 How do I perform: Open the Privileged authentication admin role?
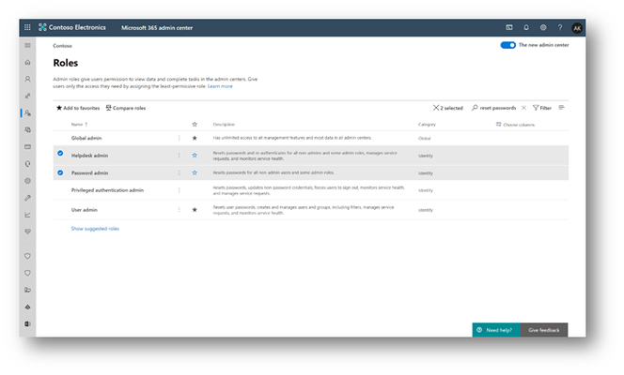pos(107,190)
